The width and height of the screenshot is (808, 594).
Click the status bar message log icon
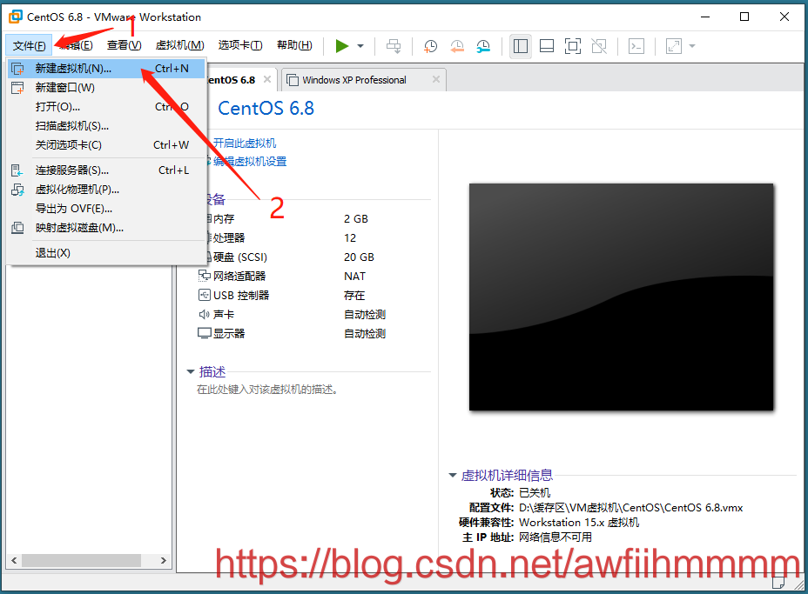[778, 584]
